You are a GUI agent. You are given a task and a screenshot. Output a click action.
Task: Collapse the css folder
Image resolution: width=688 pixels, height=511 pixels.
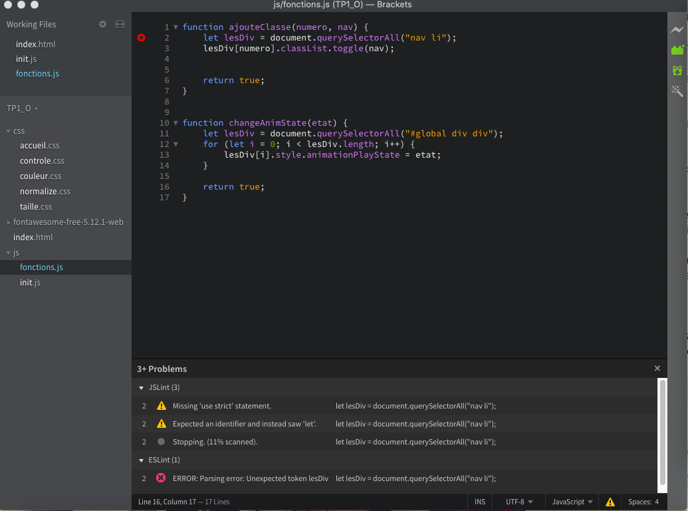9,131
